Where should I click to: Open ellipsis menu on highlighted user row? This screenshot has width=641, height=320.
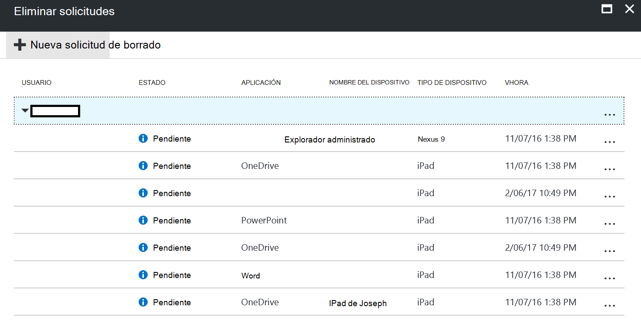click(609, 115)
